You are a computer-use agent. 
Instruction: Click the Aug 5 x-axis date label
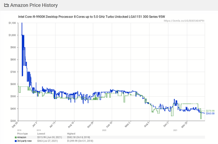[x=147, y=124]
